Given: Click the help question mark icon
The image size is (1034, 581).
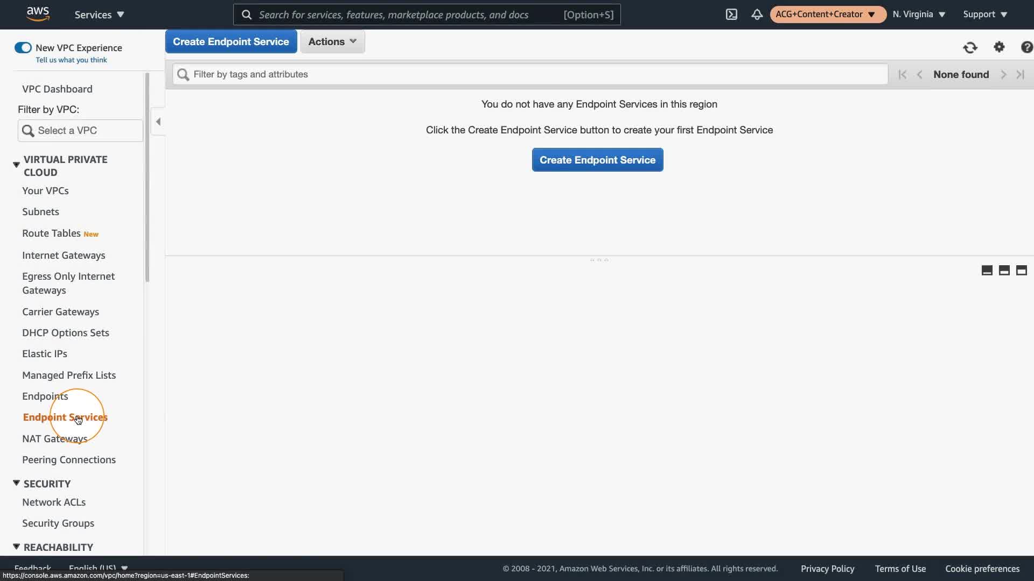Looking at the screenshot, I should [1026, 47].
